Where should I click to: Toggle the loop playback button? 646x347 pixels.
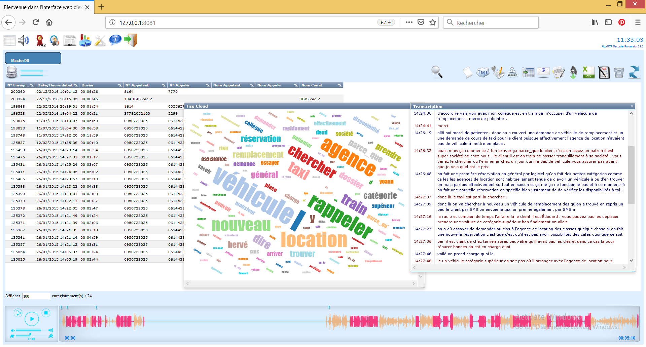tap(18, 313)
